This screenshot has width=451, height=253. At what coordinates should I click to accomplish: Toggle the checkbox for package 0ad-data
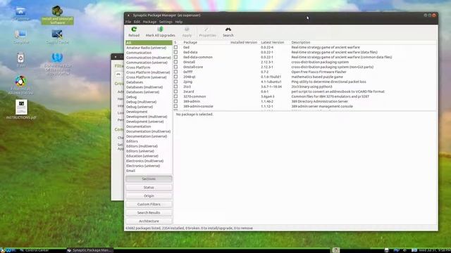pos(175,52)
